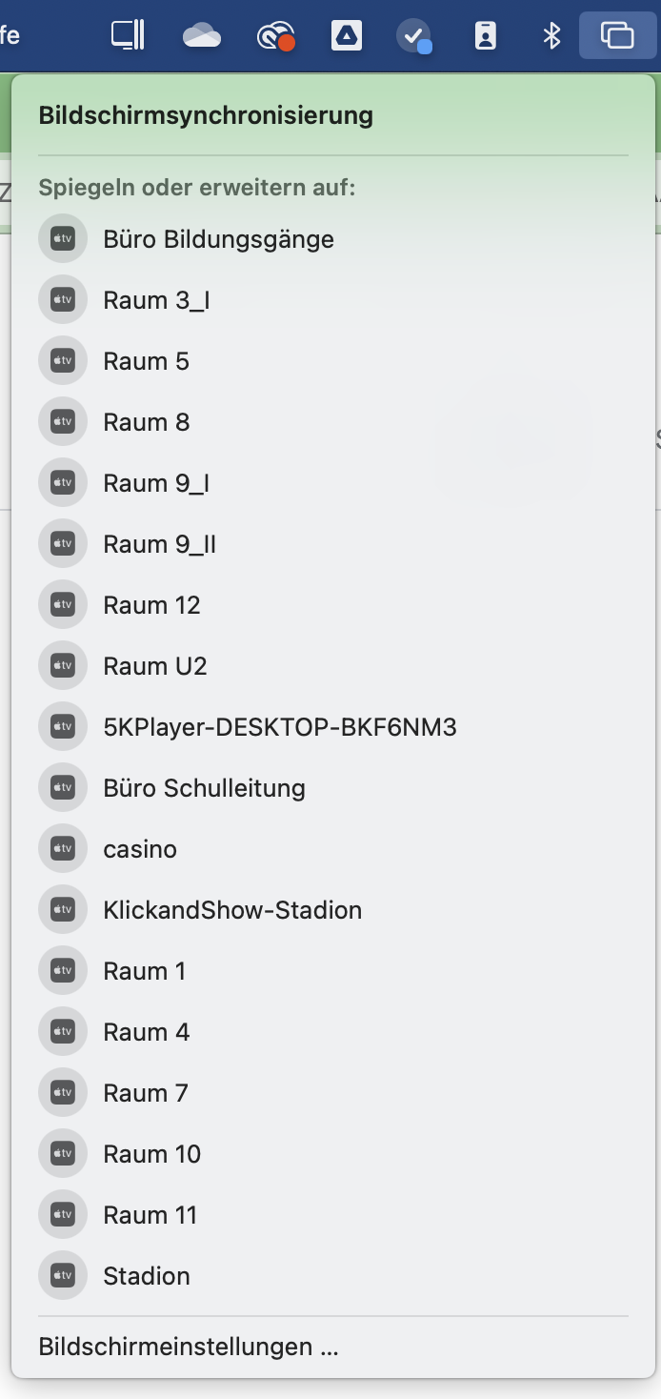Click the Google Drive menu bar icon
This screenshot has height=1399, width=661.
pyautogui.click(x=346, y=36)
